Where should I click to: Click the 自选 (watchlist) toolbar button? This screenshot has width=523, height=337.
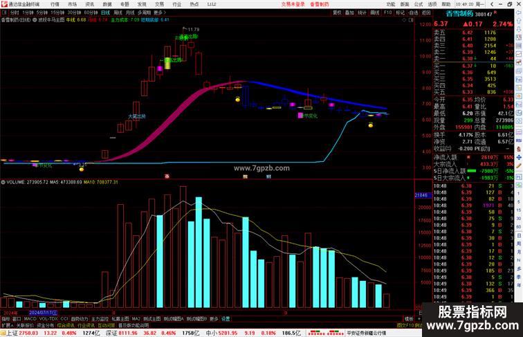(413, 12)
